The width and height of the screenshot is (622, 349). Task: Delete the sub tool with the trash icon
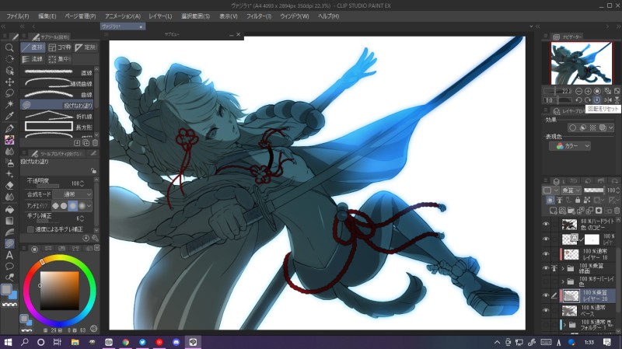[x=95, y=143]
